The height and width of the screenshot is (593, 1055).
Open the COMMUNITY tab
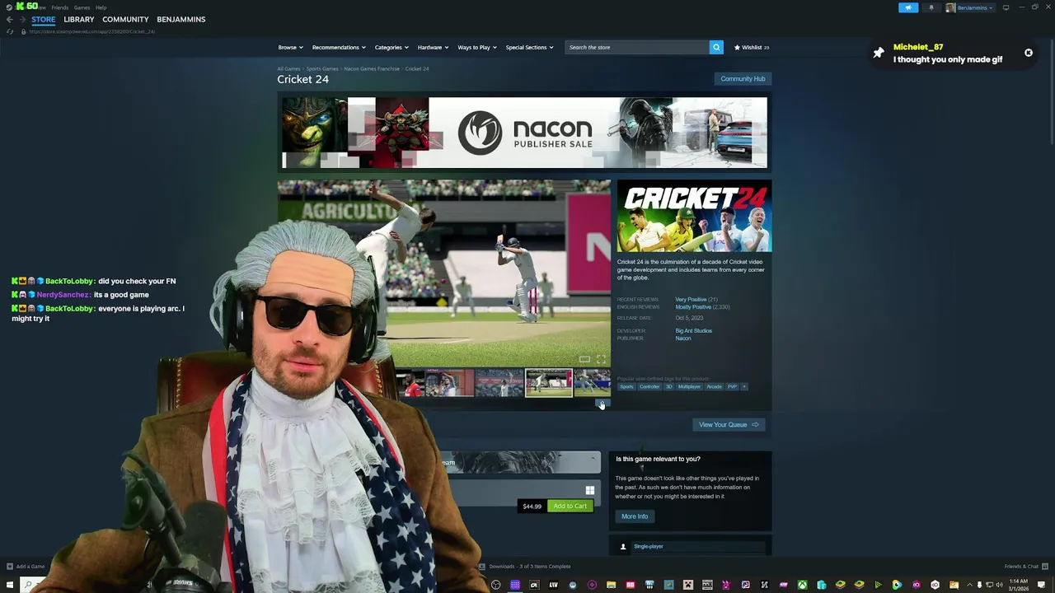[125, 19]
